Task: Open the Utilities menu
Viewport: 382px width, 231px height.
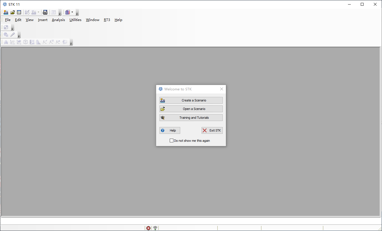Action: 75,20
